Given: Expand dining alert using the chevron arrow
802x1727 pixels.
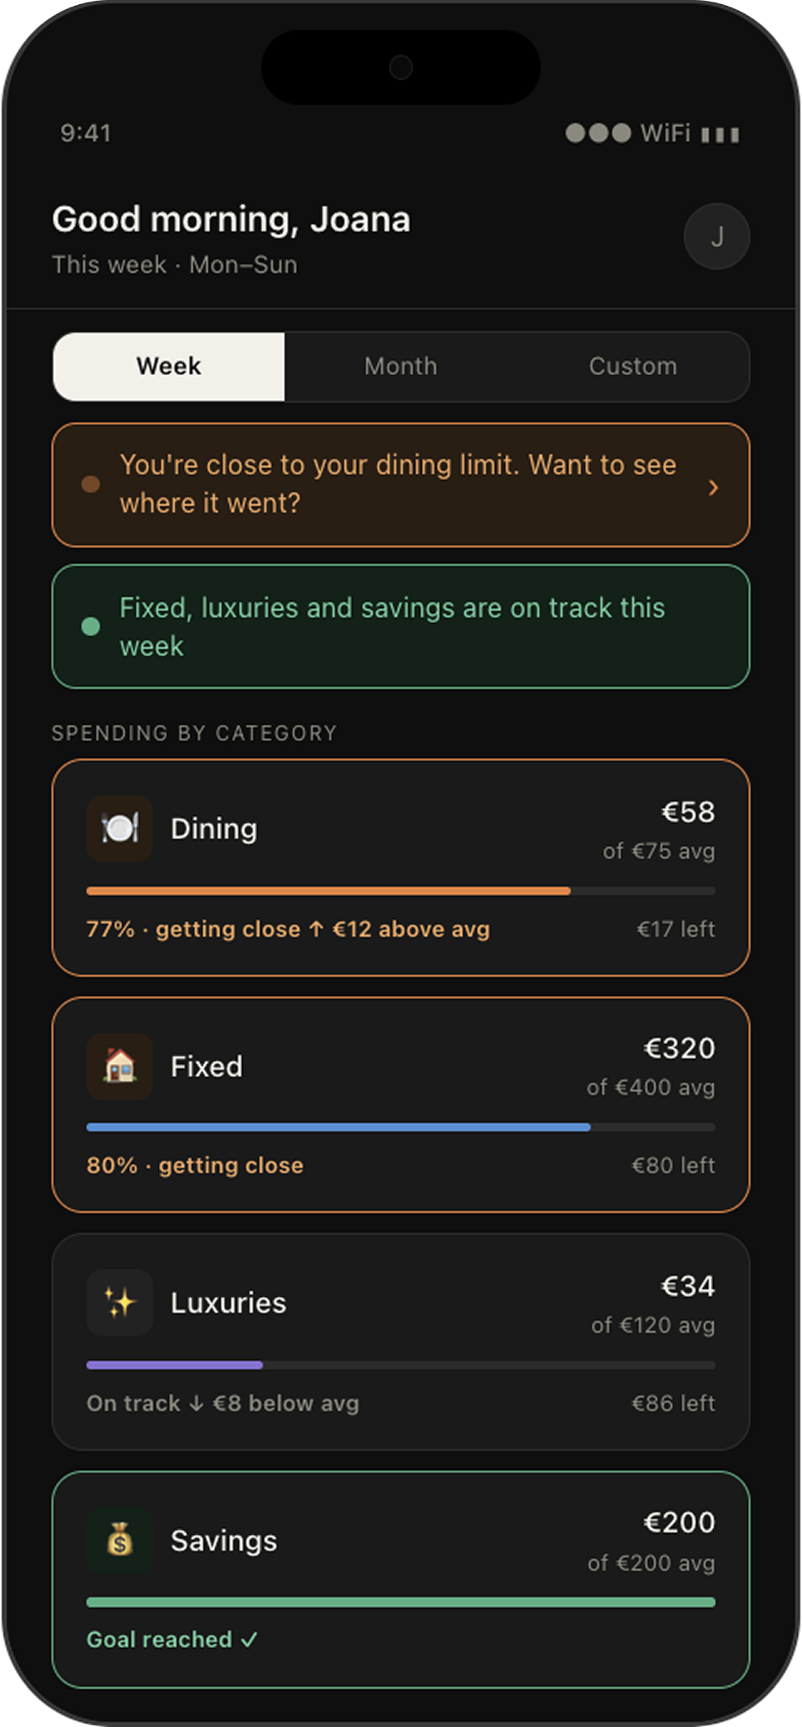Looking at the screenshot, I should point(713,487).
